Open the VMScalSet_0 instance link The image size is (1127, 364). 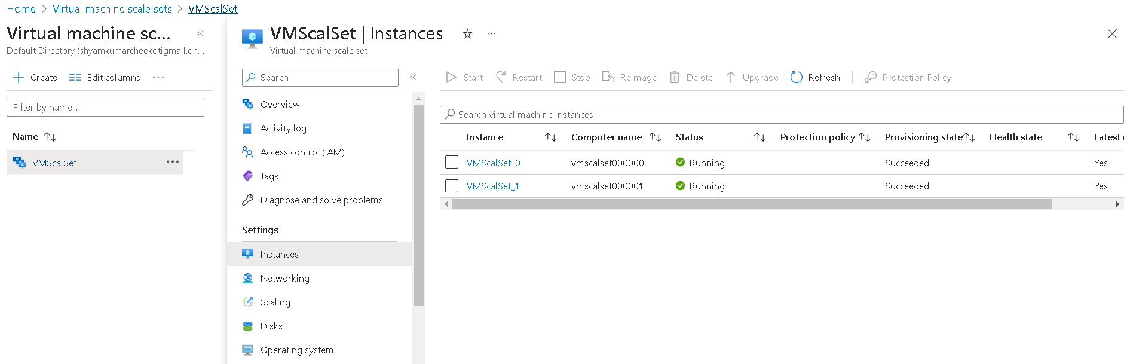point(493,163)
